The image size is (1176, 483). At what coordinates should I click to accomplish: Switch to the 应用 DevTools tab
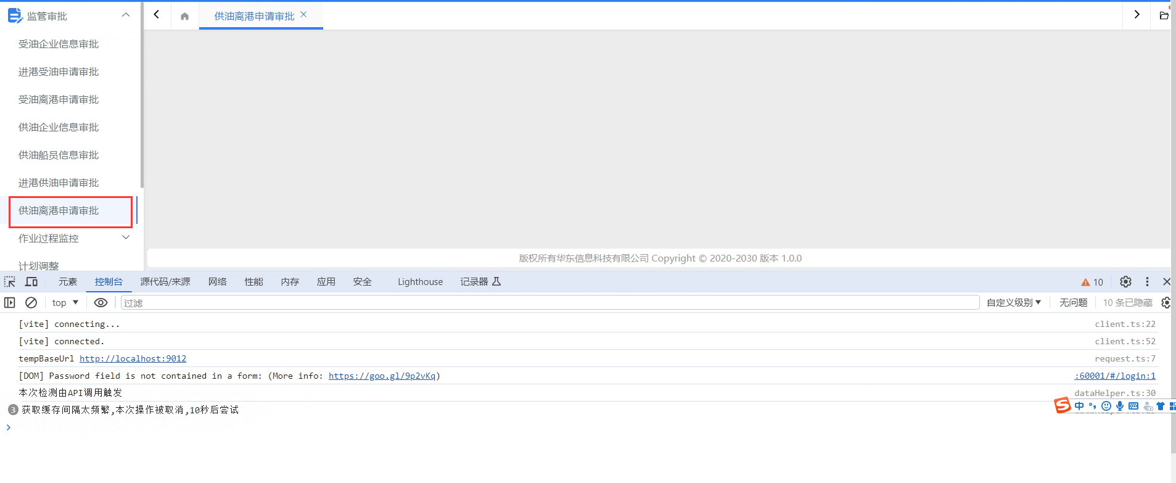[x=326, y=282]
